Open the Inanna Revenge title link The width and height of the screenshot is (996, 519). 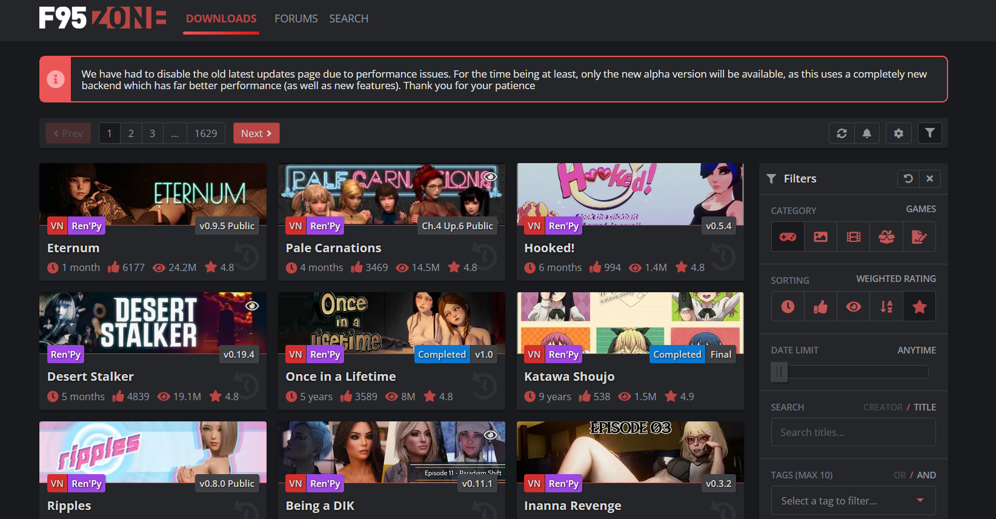click(x=573, y=506)
